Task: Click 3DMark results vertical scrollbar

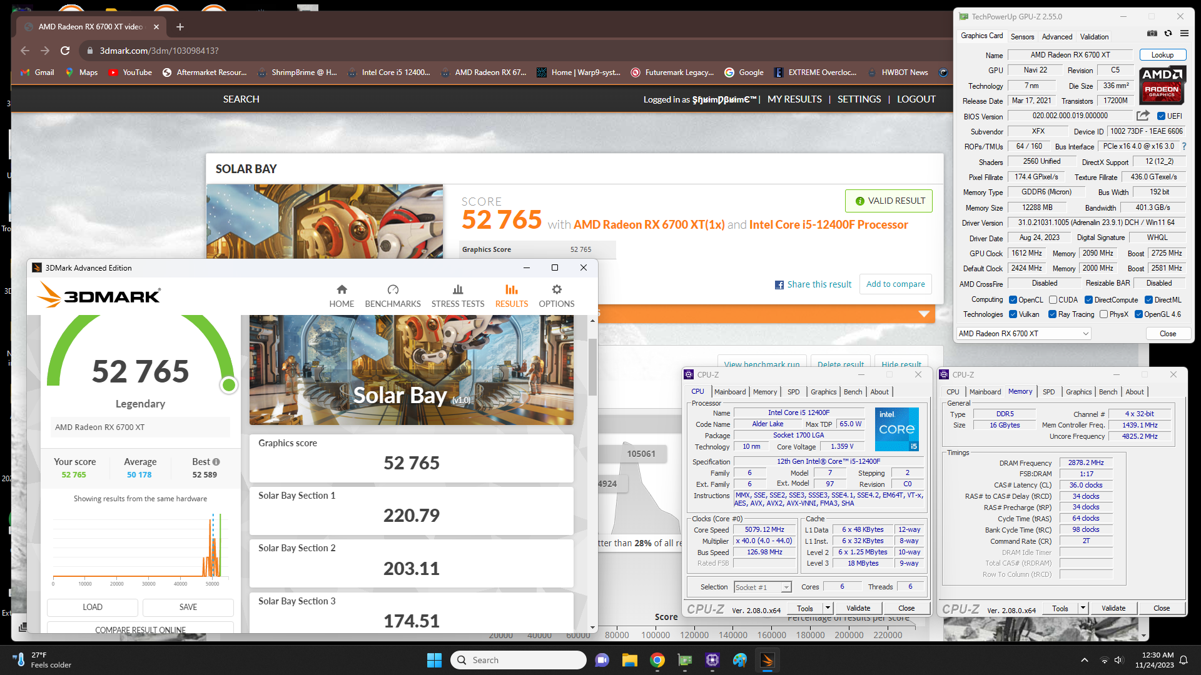Action: (592, 367)
